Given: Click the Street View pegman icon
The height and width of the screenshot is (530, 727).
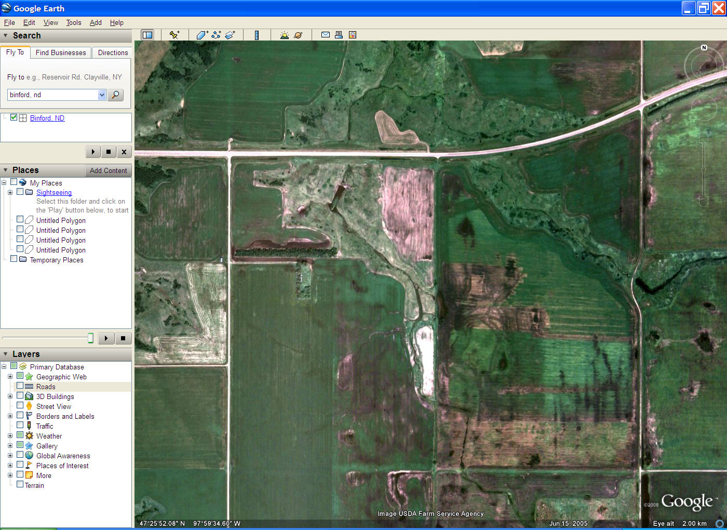Looking at the screenshot, I should click(29, 406).
